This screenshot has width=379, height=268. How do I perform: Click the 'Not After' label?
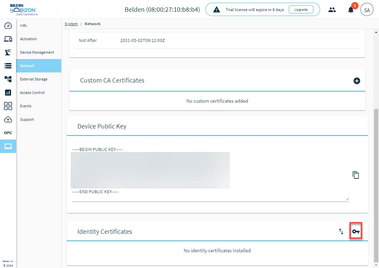(88, 40)
